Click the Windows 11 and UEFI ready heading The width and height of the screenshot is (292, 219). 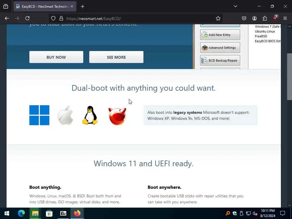point(144,163)
